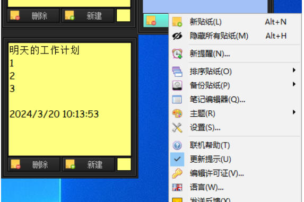Click the paint palette icon beside 主题
304x202 pixels.
coord(177,113)
